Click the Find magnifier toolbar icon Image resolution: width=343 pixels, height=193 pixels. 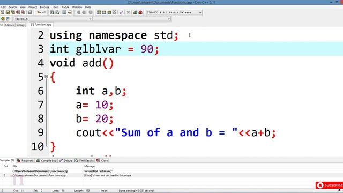pyautogui.click(x=52, y=12)
